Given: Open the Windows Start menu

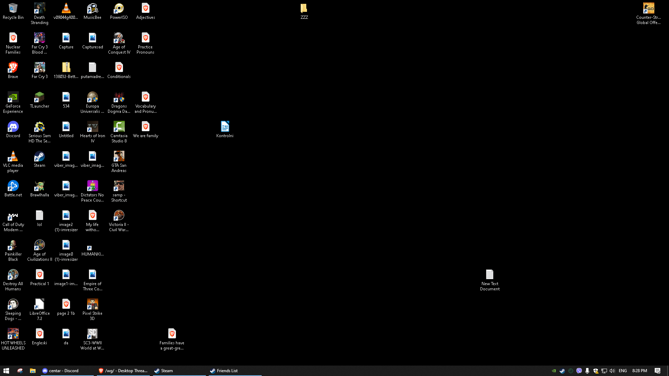Looking at the screenshot, I should pyautogui.click(x=6, y=371).
